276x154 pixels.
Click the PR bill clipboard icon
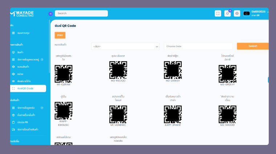pyautogui.click(x=13, y=122)
